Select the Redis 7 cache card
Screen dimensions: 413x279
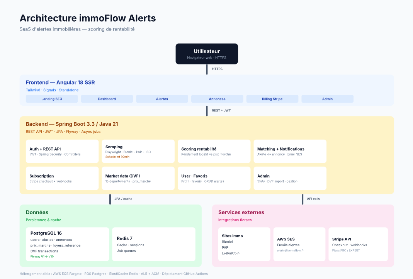click(153, 244)
